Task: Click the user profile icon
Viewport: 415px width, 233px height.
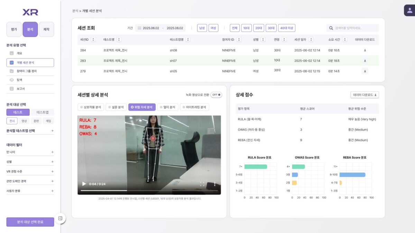Action: (x=409, y=10)
